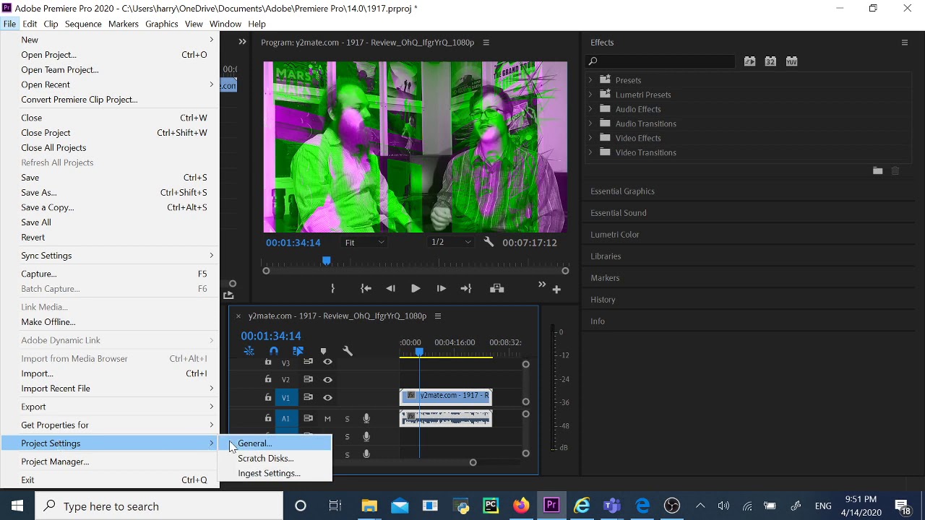Image resolution: width=925 pixels, height=520 pixels.
Task: Filter by YUV effects icon
Action: click(791, 61)
